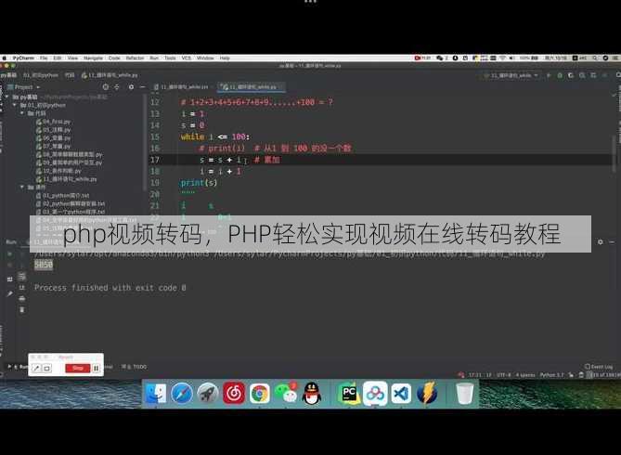Open the Refactor menu
Image resolution: width=621 pixels, height=455 pixels.
(x=135, y=58)
